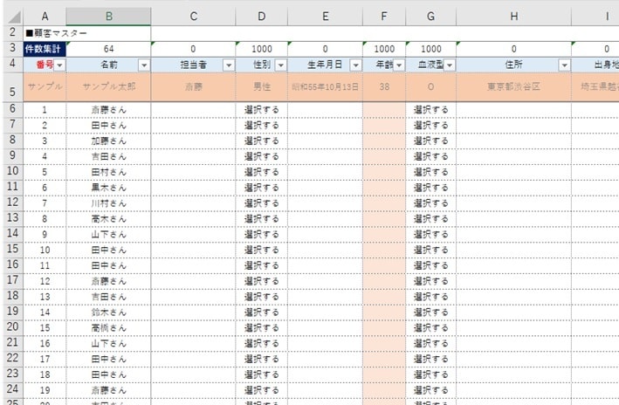Click the 鈴木さん name cell

[108, 312]
